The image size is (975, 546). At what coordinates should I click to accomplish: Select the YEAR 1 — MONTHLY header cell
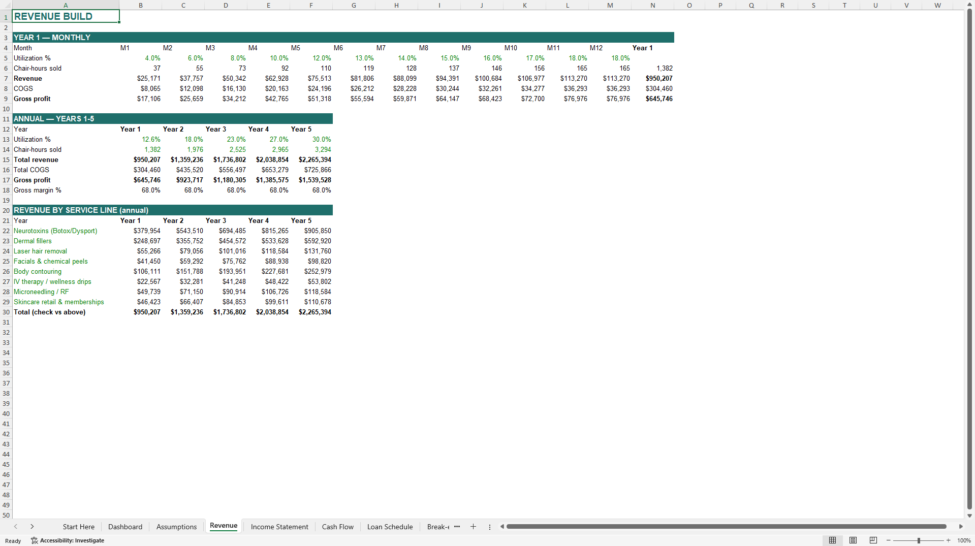tap(66, 38)
